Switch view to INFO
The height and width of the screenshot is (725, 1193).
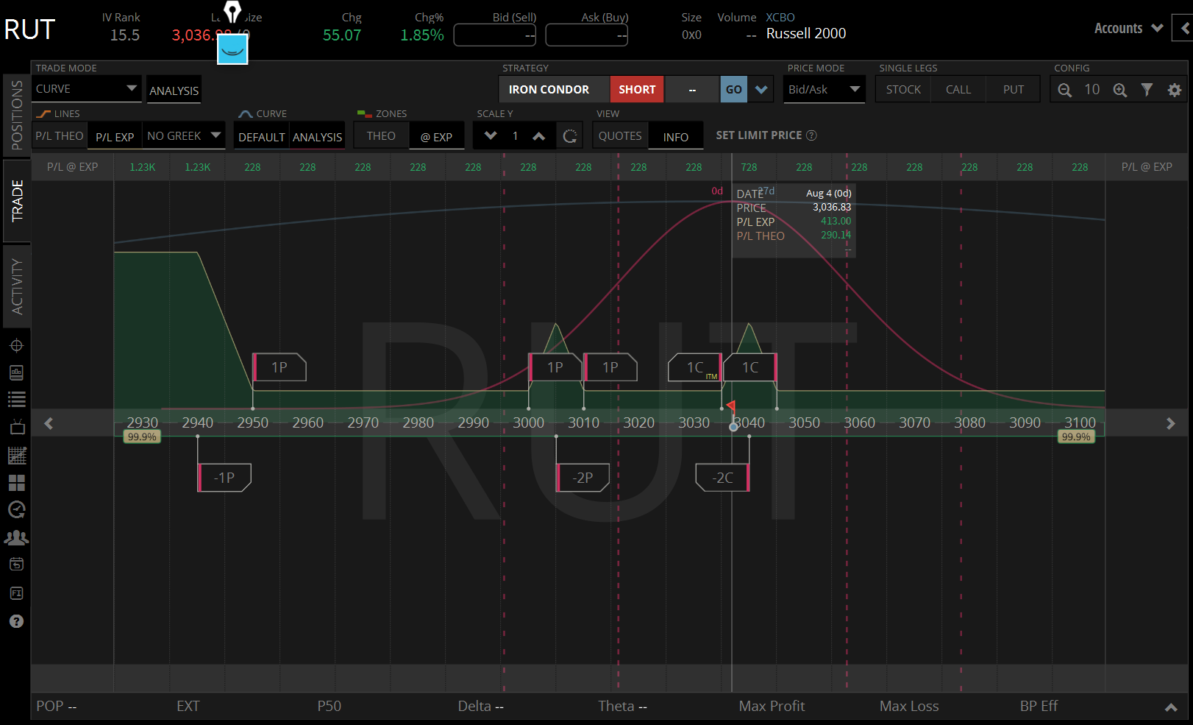[x=676, y=137]
